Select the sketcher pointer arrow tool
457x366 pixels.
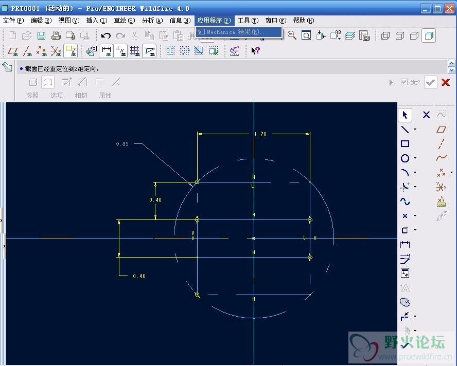tap(405, 115)
